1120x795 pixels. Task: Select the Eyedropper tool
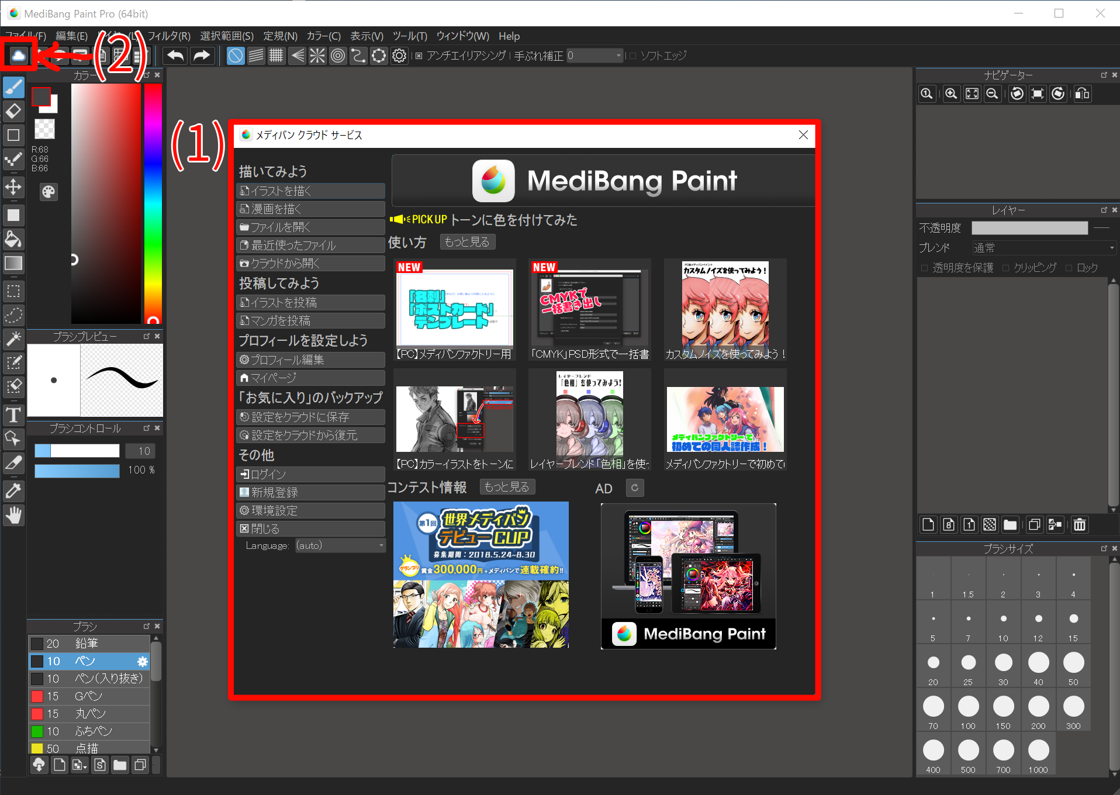coord(13,491)
